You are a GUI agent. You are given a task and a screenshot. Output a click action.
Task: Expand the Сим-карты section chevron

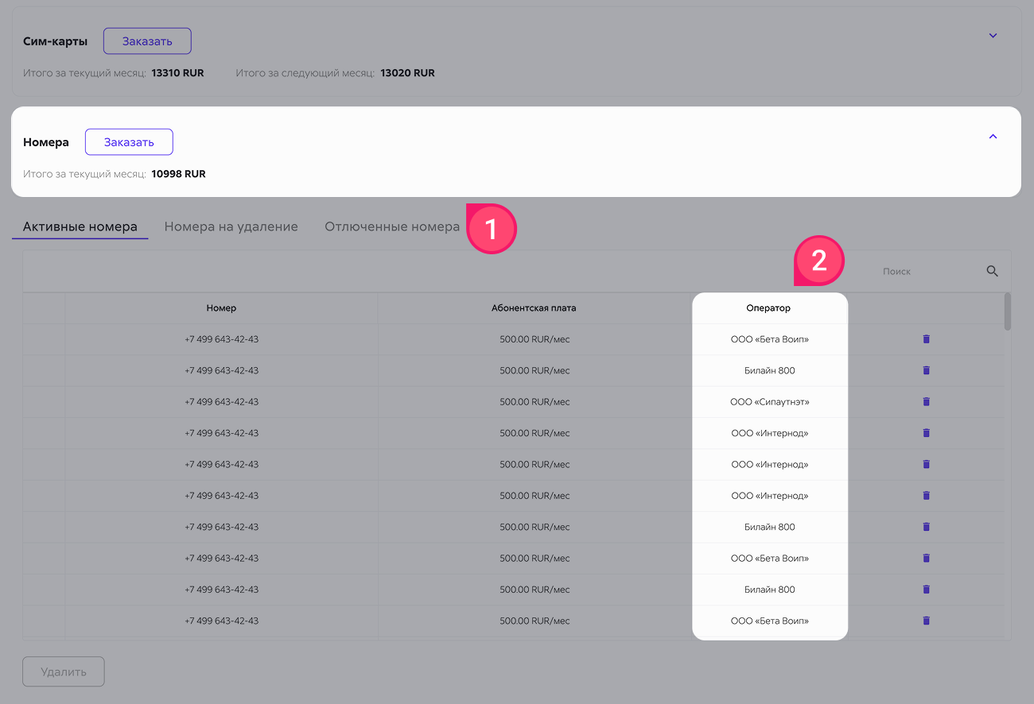993,36
